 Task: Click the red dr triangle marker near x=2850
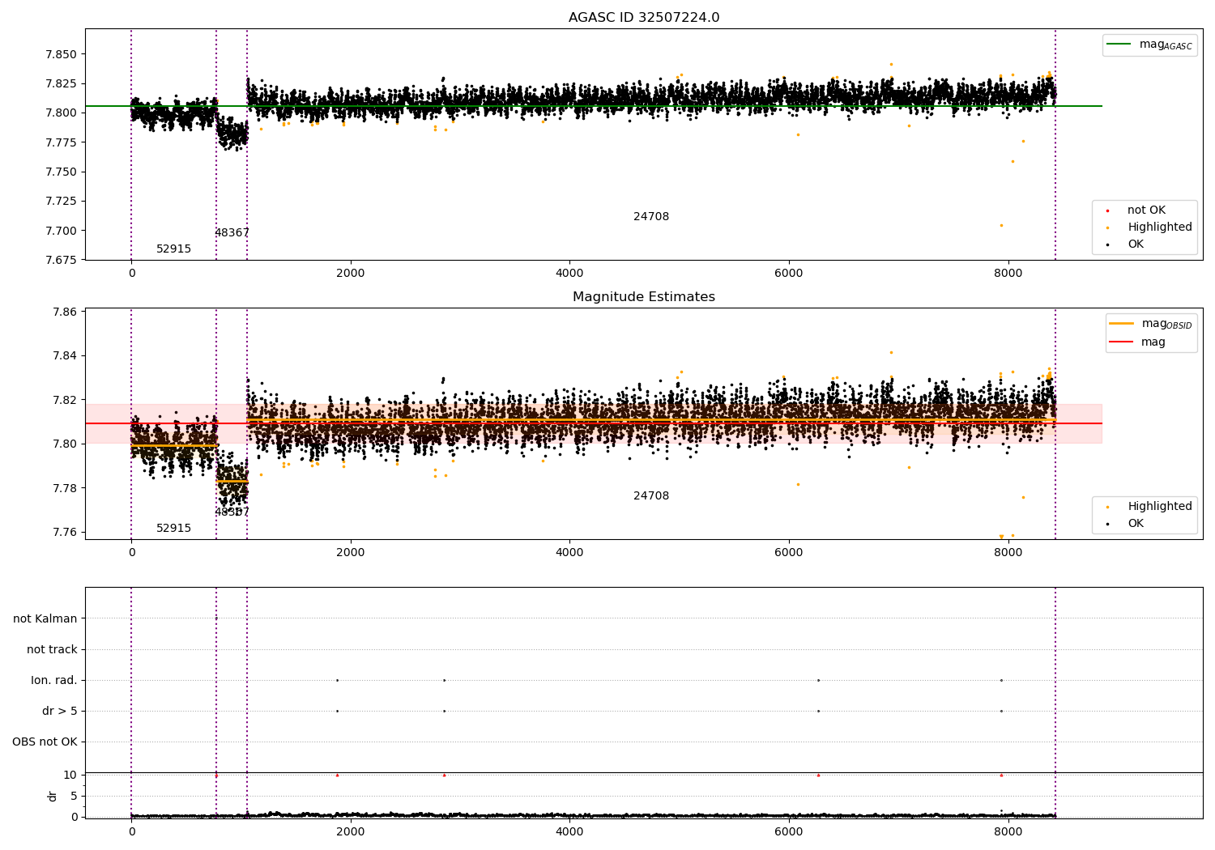point(444,775)
